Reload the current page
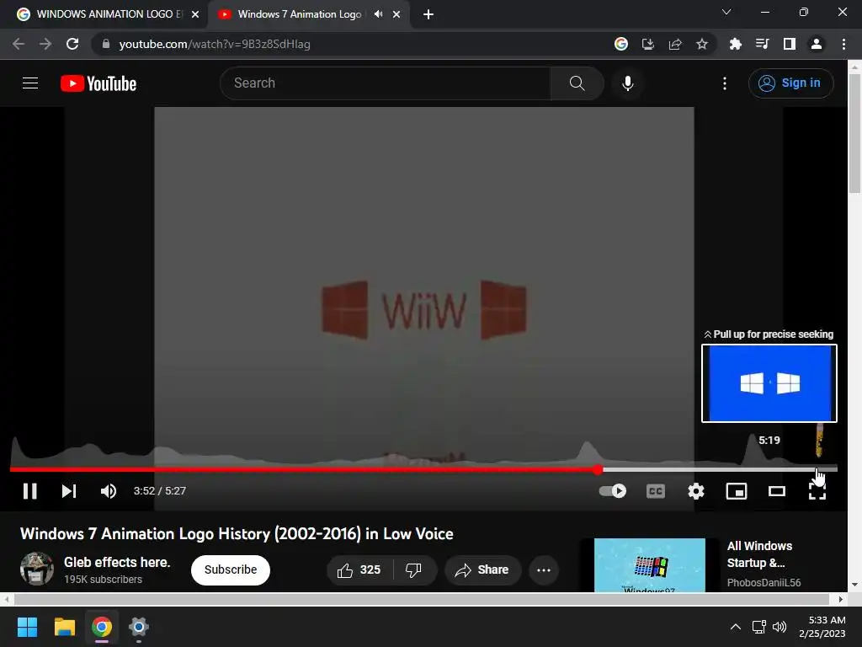Viewport: 862px width, 647px height. tap(72, 44)
